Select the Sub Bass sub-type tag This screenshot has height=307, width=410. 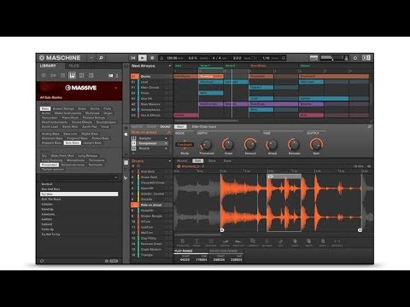click(73, 142)
